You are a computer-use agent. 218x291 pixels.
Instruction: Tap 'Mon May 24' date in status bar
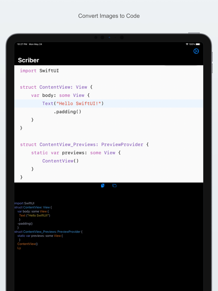pyautogui.click(x=36, y=44)
